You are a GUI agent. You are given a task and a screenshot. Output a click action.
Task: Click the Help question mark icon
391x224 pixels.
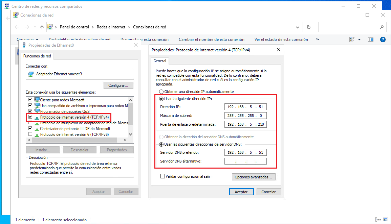383,39
